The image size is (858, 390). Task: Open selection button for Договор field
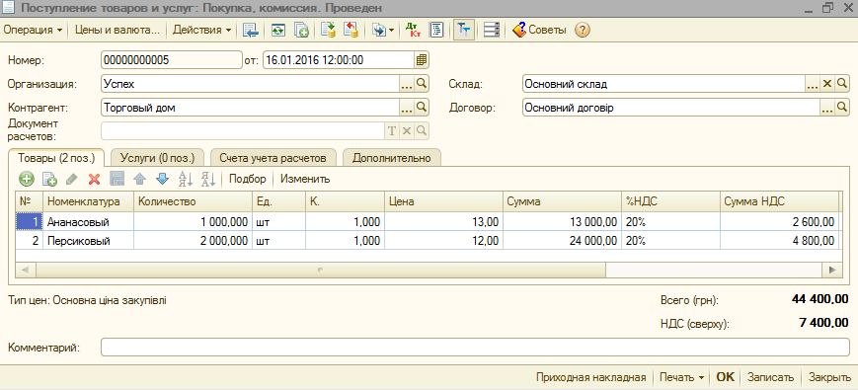[x=827, y=108]
